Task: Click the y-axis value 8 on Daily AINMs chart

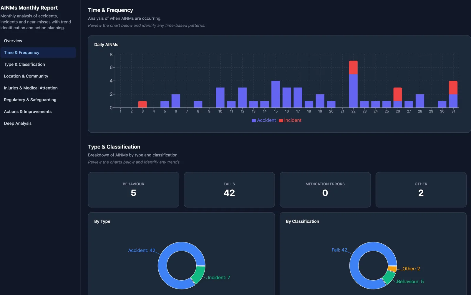Action: pyautogui.click(x=111, y=54)
